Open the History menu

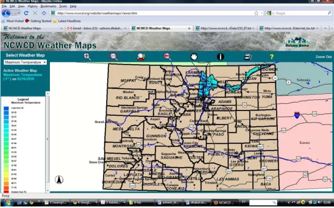[33, 6]
